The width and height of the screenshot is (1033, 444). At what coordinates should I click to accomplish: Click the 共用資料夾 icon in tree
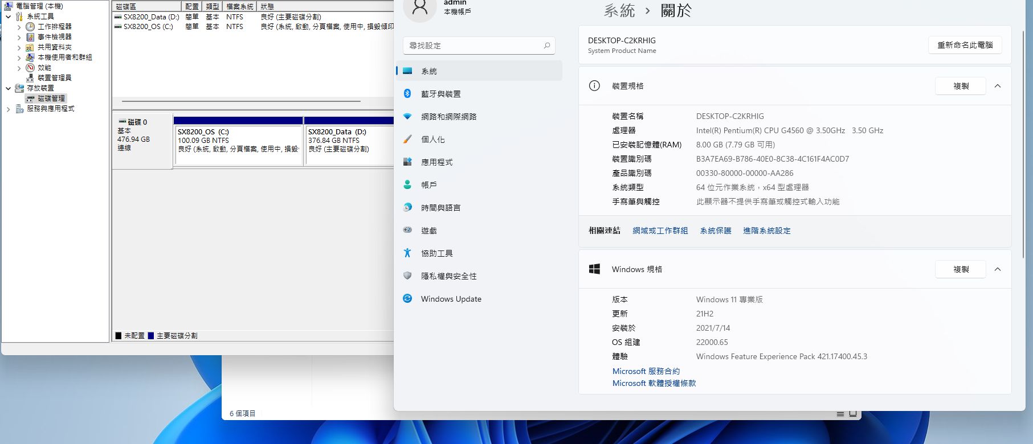(x=30, y=47)
